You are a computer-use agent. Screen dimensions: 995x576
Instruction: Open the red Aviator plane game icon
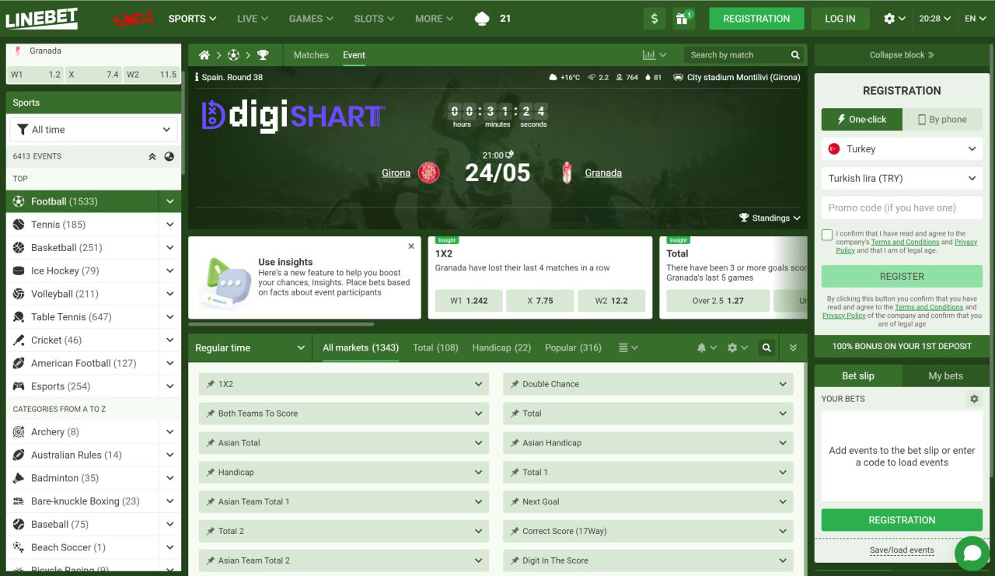[133, 18]
